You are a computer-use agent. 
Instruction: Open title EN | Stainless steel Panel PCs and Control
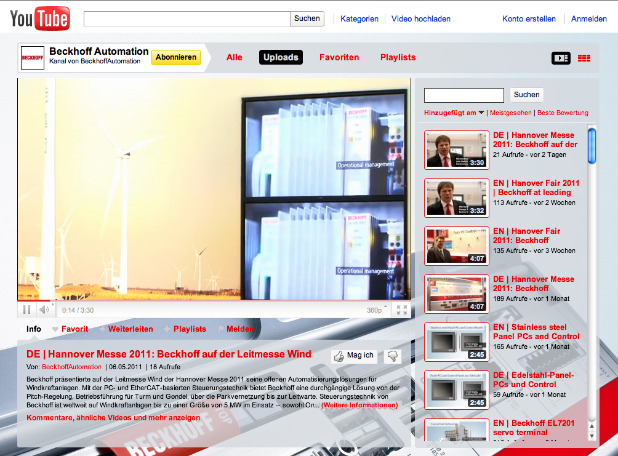[536, 332]
